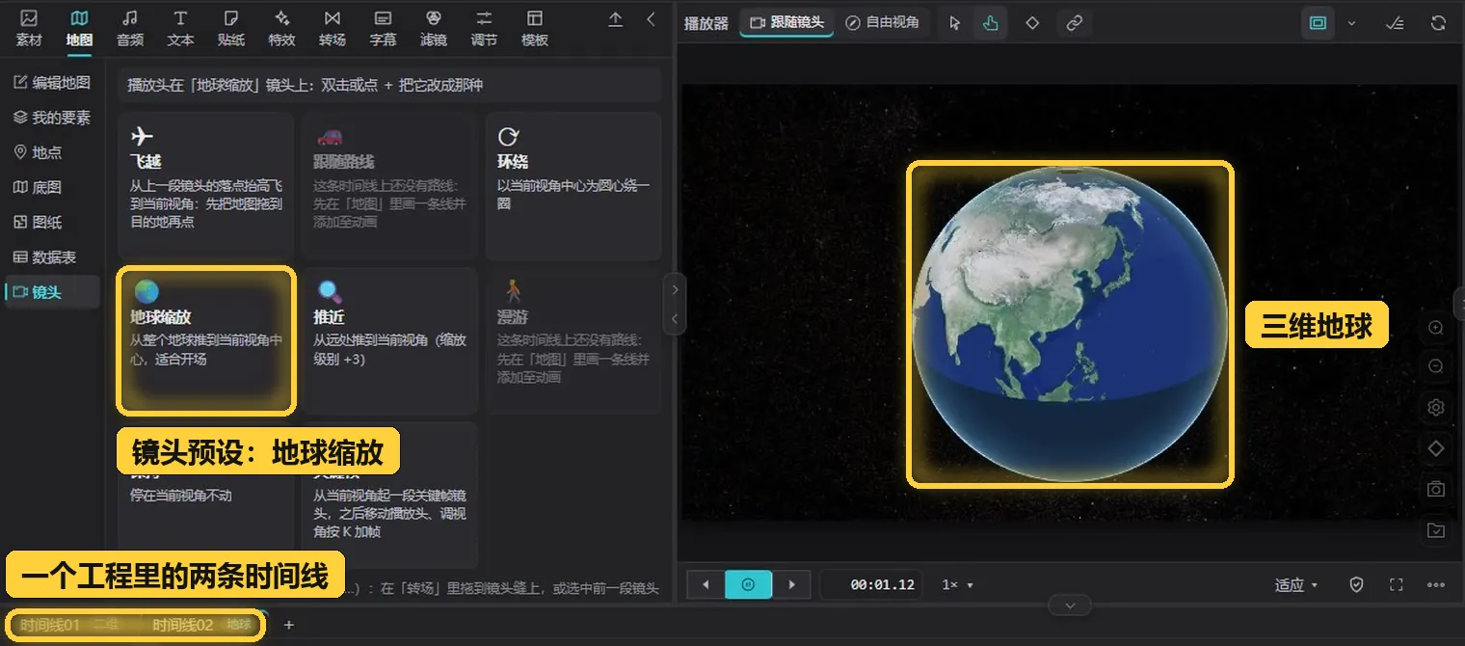Click the refresh icon in player header
This screenshot has width=1465, height=646.
tap(1438, 23)
